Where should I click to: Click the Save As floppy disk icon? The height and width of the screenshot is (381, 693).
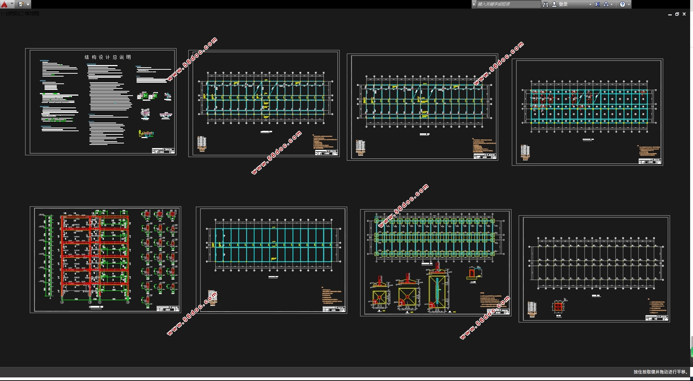coord(21,4)
